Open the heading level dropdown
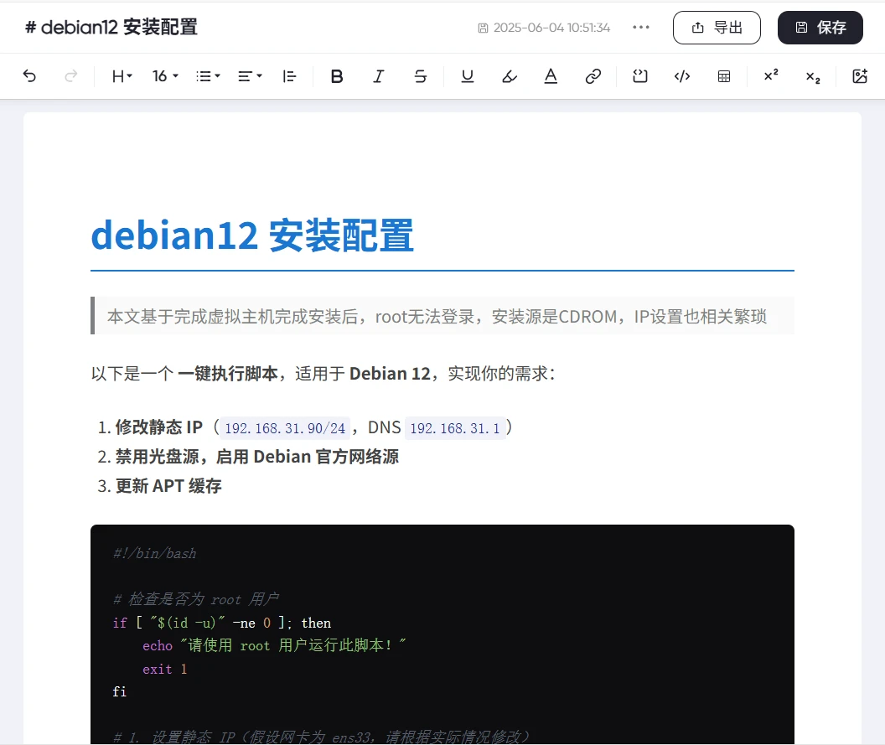885x745 pixels. [x=122, y=75]
